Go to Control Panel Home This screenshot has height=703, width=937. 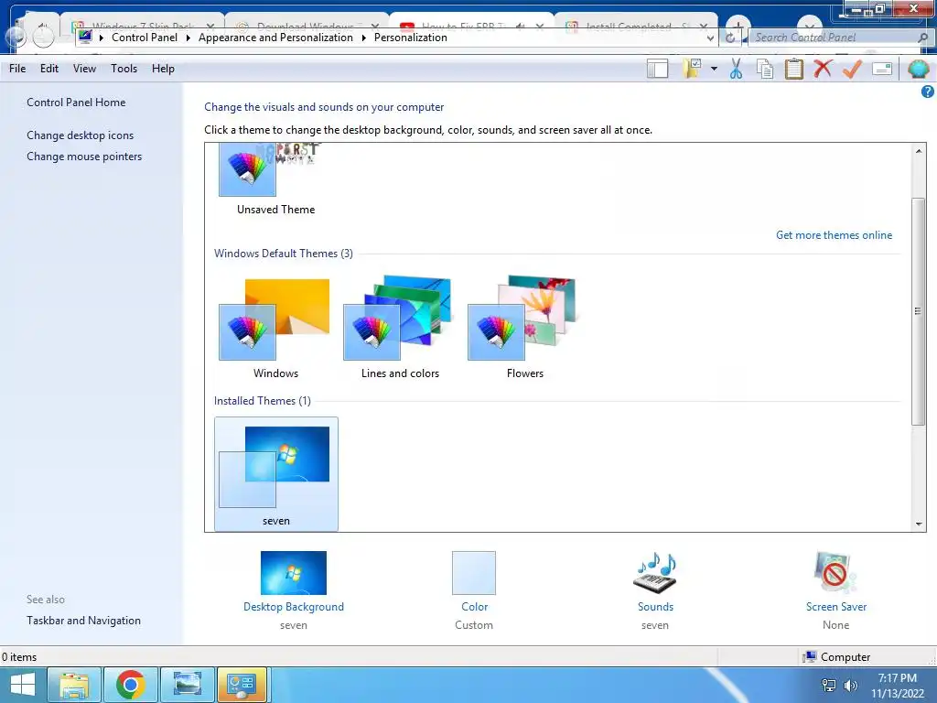[x=76, y=103]
